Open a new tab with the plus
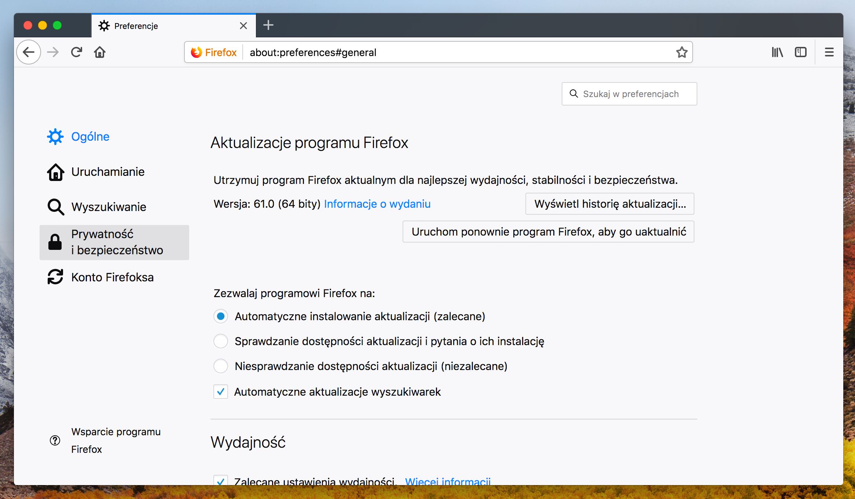The height and width of the screenshot is (499, 855). (269, 25)
